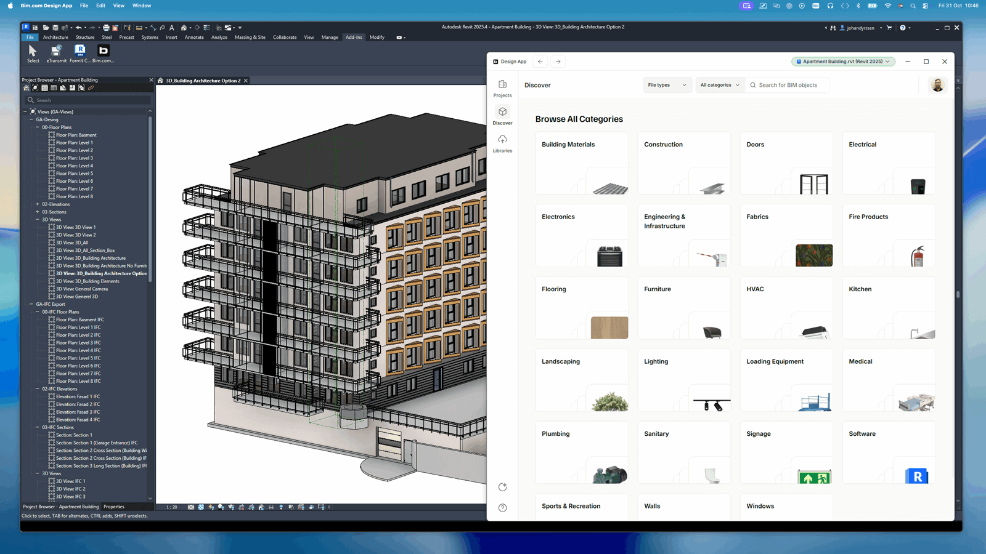Click the Sun Path icon in view control bar
Image resolution: width=986 pixels, height=554 pixels.
[x=210, y=507]
